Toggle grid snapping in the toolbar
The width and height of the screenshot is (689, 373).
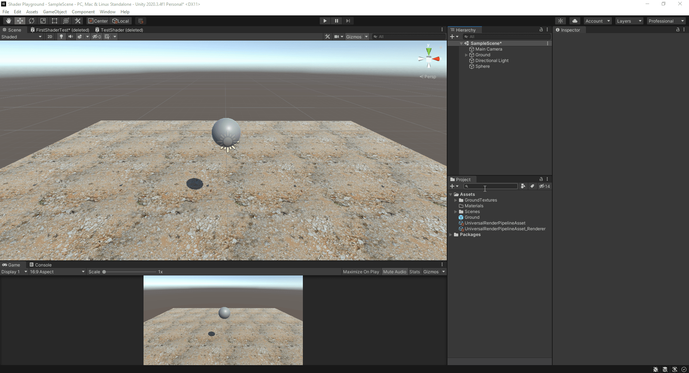[x=141, y=21]
